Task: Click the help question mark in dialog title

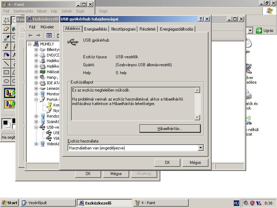Action: tap(201, 19)
